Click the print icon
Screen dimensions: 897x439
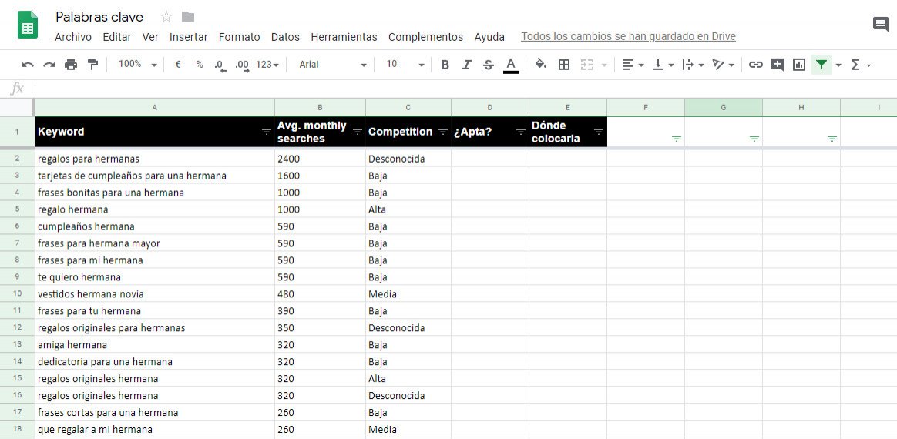71,65
